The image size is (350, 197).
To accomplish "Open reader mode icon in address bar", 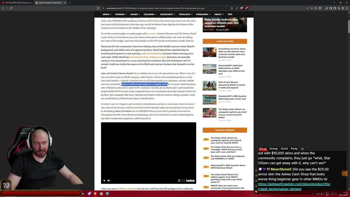I will point(232,8).
